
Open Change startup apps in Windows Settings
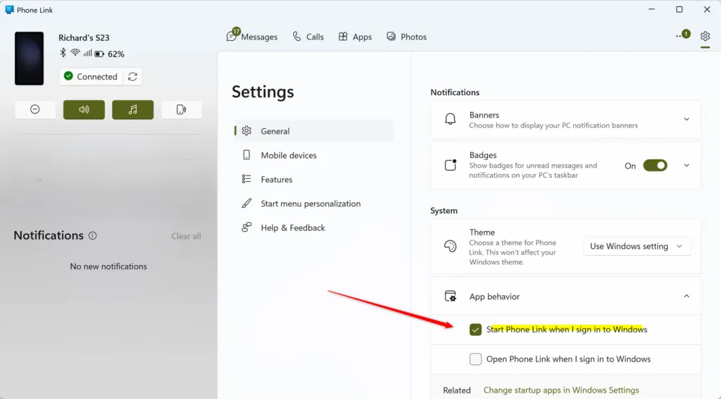561,391
